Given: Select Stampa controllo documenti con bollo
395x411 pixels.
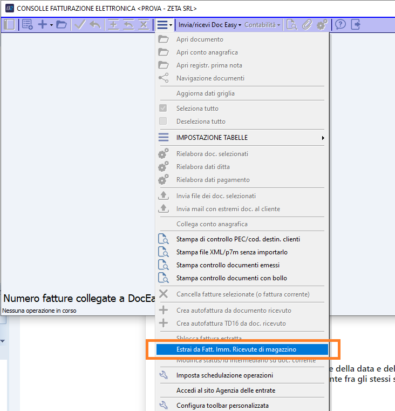Looking at the screenshot, I should tap(242, 278).
